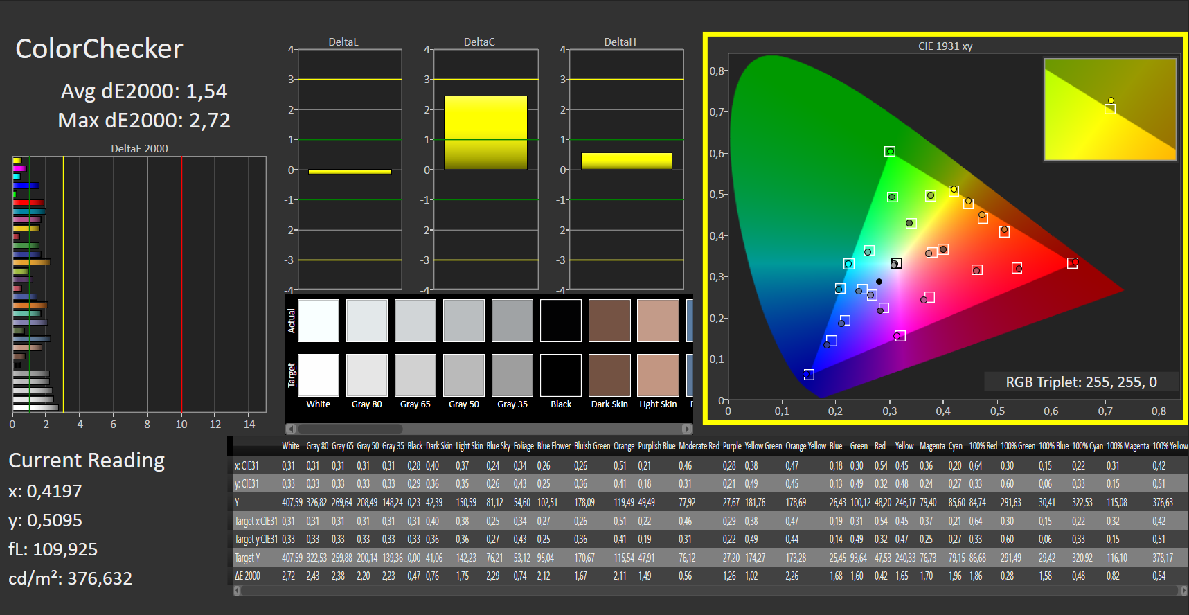Select the White actual color swatch
The width and height of the screenshot is (1189, 615).
(319, 321)
